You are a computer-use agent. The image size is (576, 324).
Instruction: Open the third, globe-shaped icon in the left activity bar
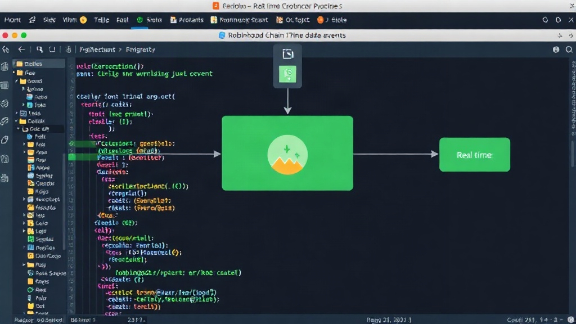coord(4,103)
